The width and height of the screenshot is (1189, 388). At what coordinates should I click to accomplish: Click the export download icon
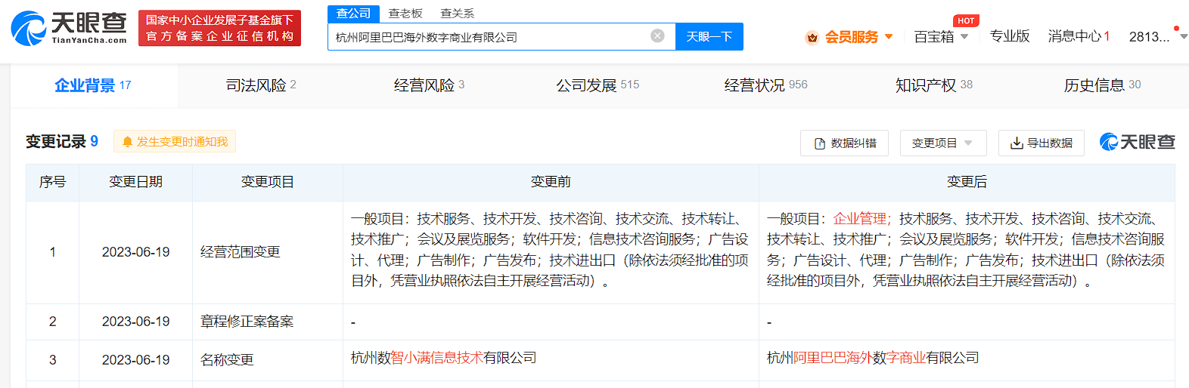[x=1017, y=143]
